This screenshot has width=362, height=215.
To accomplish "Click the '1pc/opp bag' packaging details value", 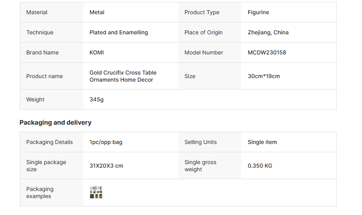I will (x=106, y=142).
